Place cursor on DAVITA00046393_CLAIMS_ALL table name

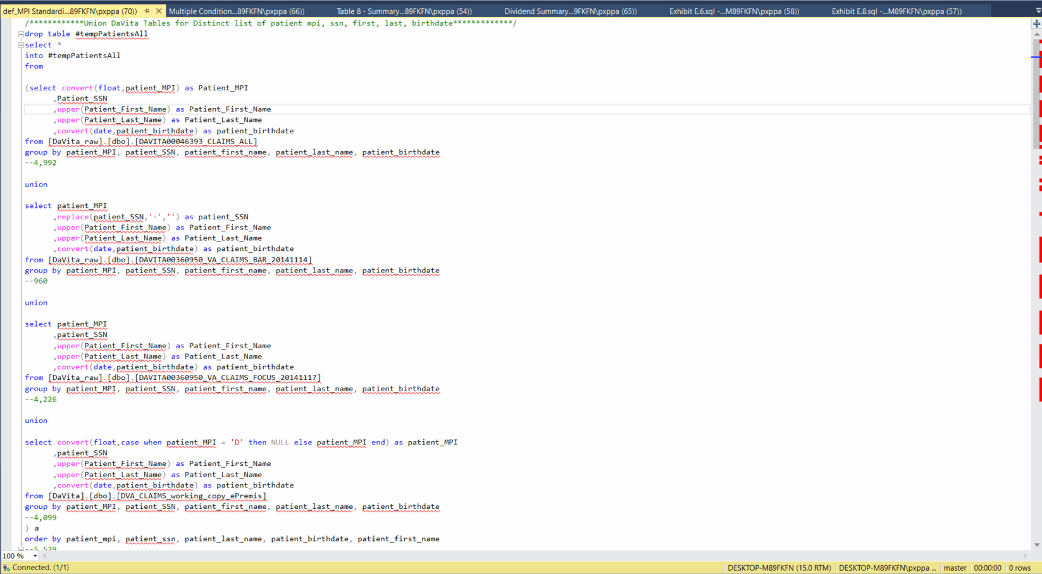click(196, 142)
